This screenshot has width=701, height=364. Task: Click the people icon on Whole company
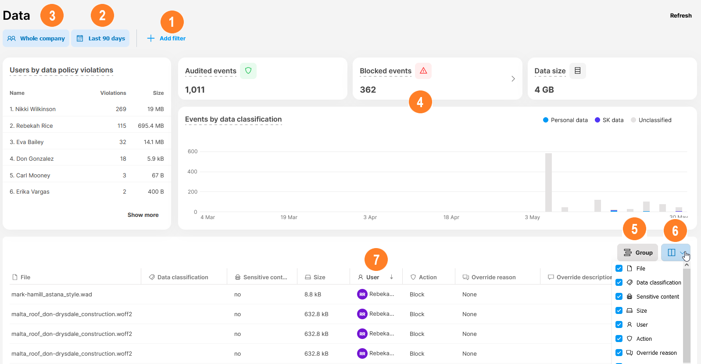pos(12,39)
